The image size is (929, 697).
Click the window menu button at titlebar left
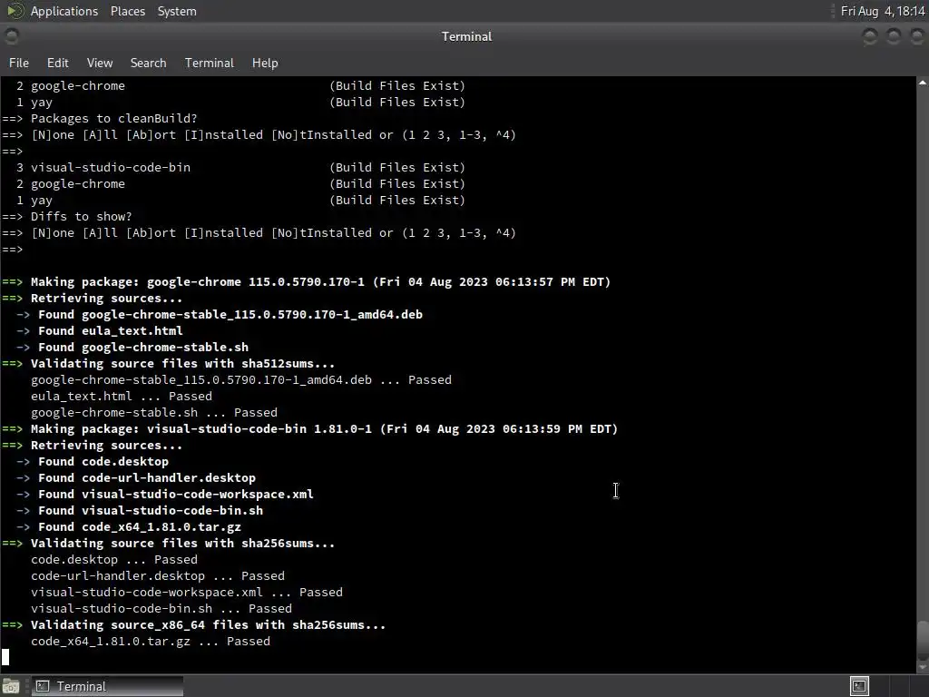pos(12,36)
